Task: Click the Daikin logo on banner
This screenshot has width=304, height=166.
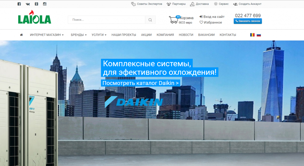Action: pos(134,102)
